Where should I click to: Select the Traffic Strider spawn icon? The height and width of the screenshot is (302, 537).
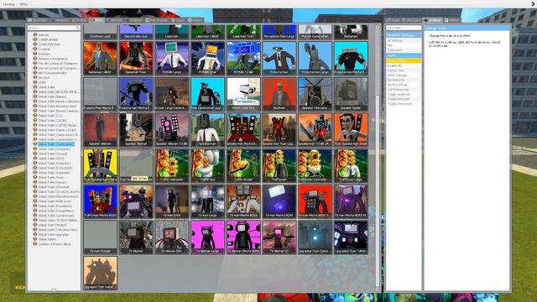(243, 165)
